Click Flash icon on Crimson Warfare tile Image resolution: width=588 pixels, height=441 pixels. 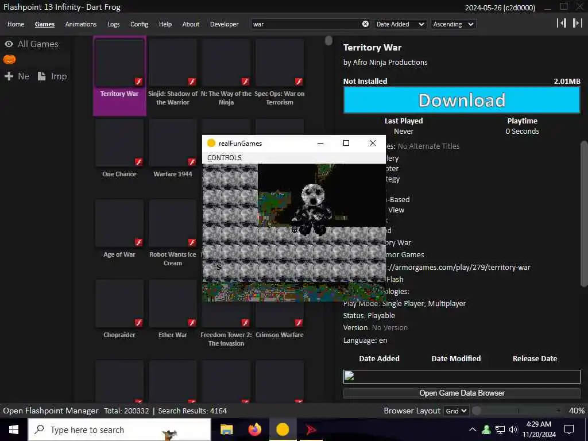(x=299, y=323)
